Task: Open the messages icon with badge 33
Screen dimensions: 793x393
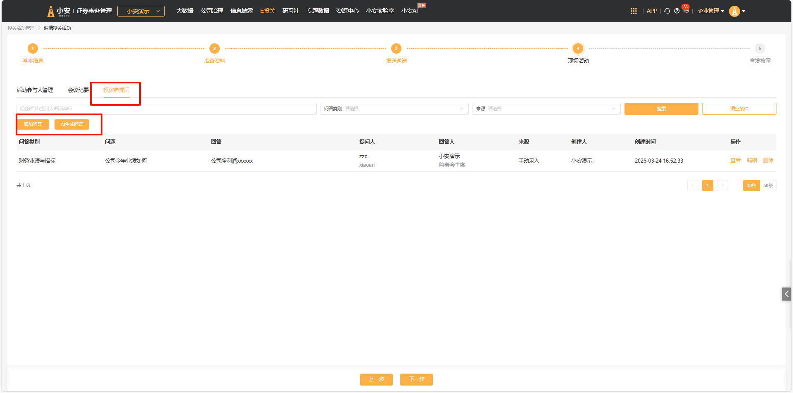Action: click(686, 10)
